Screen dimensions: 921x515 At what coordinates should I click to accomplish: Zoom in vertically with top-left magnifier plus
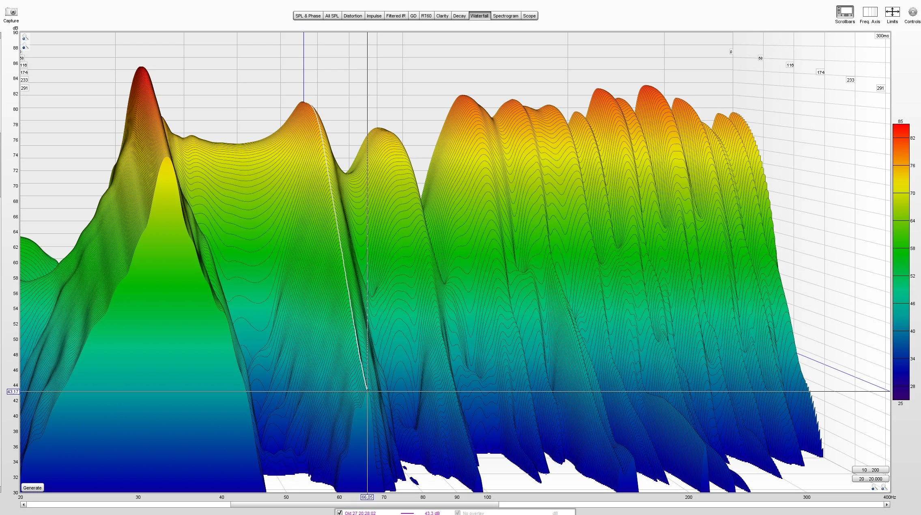point(25,37)
